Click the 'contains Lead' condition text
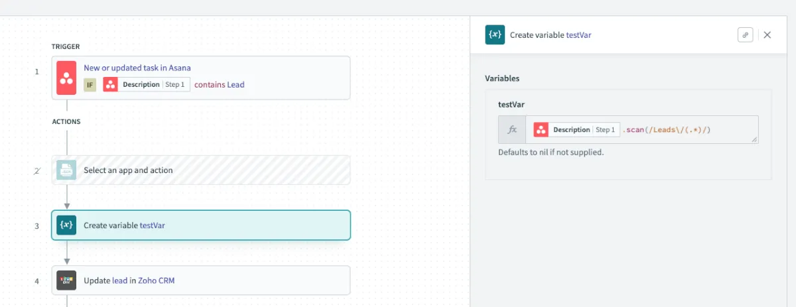Viewport: 796px width, 307px height. 220,85
